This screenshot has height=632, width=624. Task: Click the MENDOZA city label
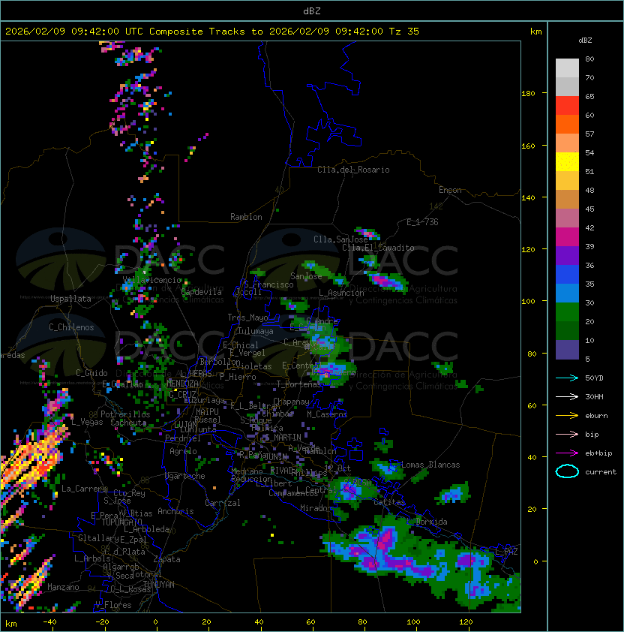(x=182, y=384)
